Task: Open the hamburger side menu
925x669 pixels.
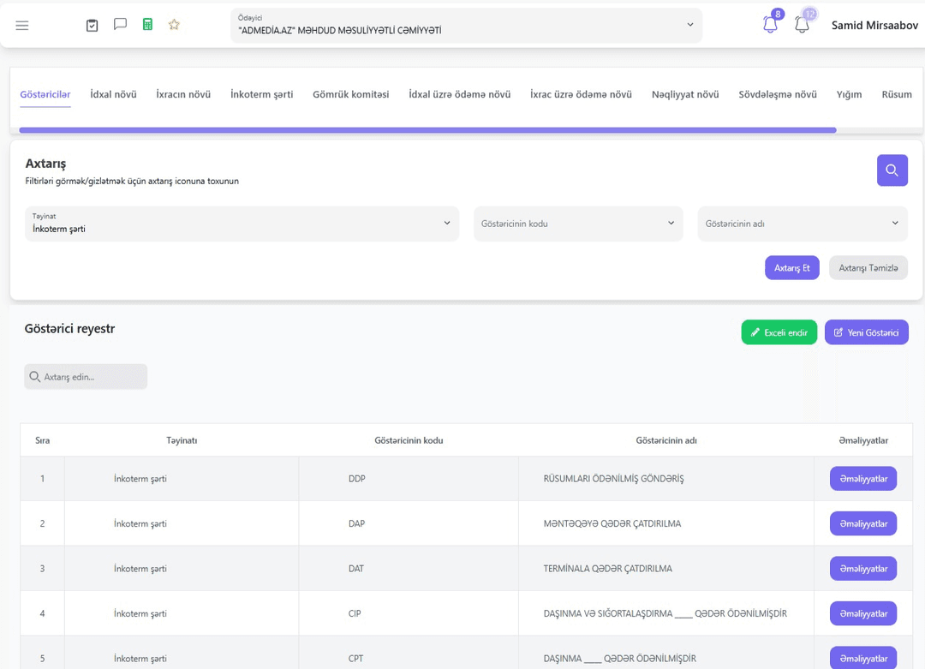Action: point(21,26)
